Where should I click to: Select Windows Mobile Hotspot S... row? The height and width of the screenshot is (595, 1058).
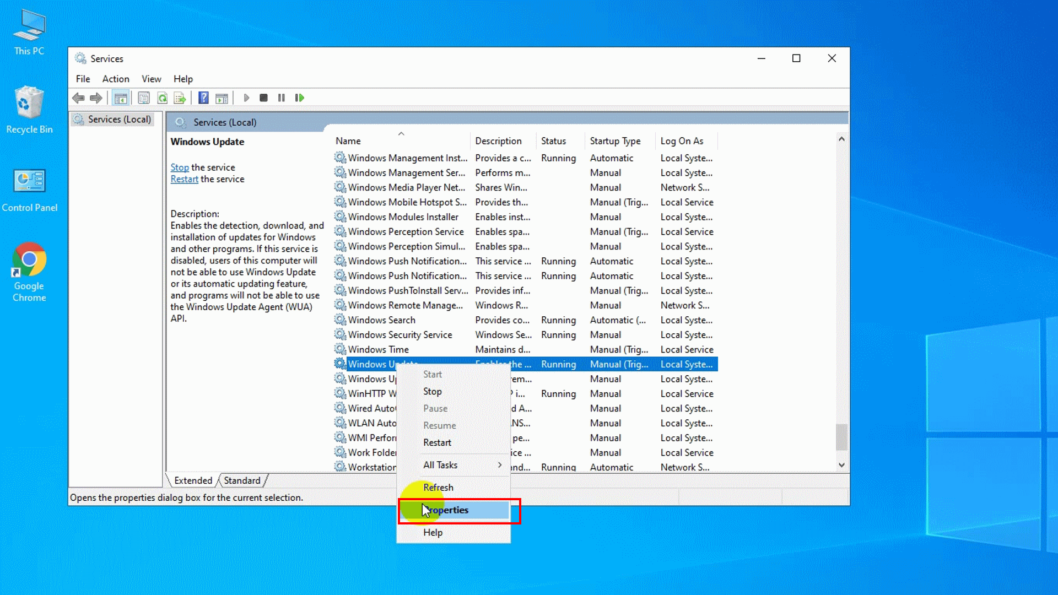tap(525, 202)
